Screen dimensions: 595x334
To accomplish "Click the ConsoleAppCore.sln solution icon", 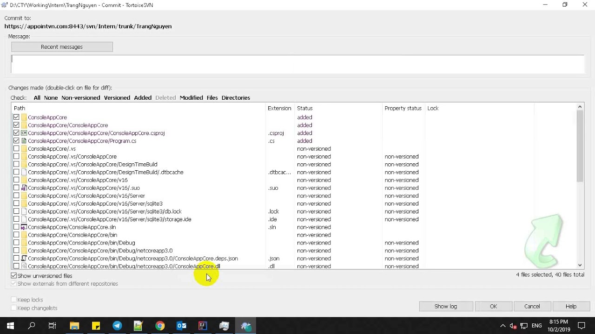I will coord(24,227).
